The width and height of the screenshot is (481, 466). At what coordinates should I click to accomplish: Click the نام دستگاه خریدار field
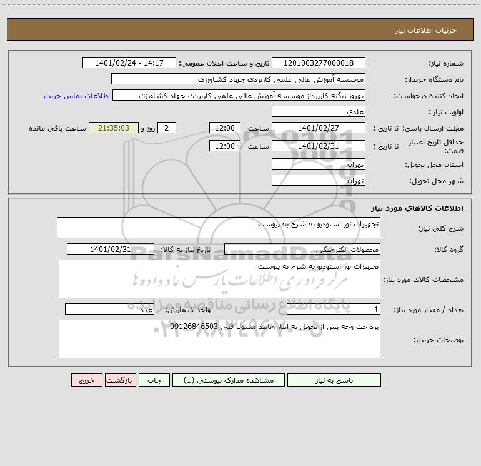click(238, 79)
